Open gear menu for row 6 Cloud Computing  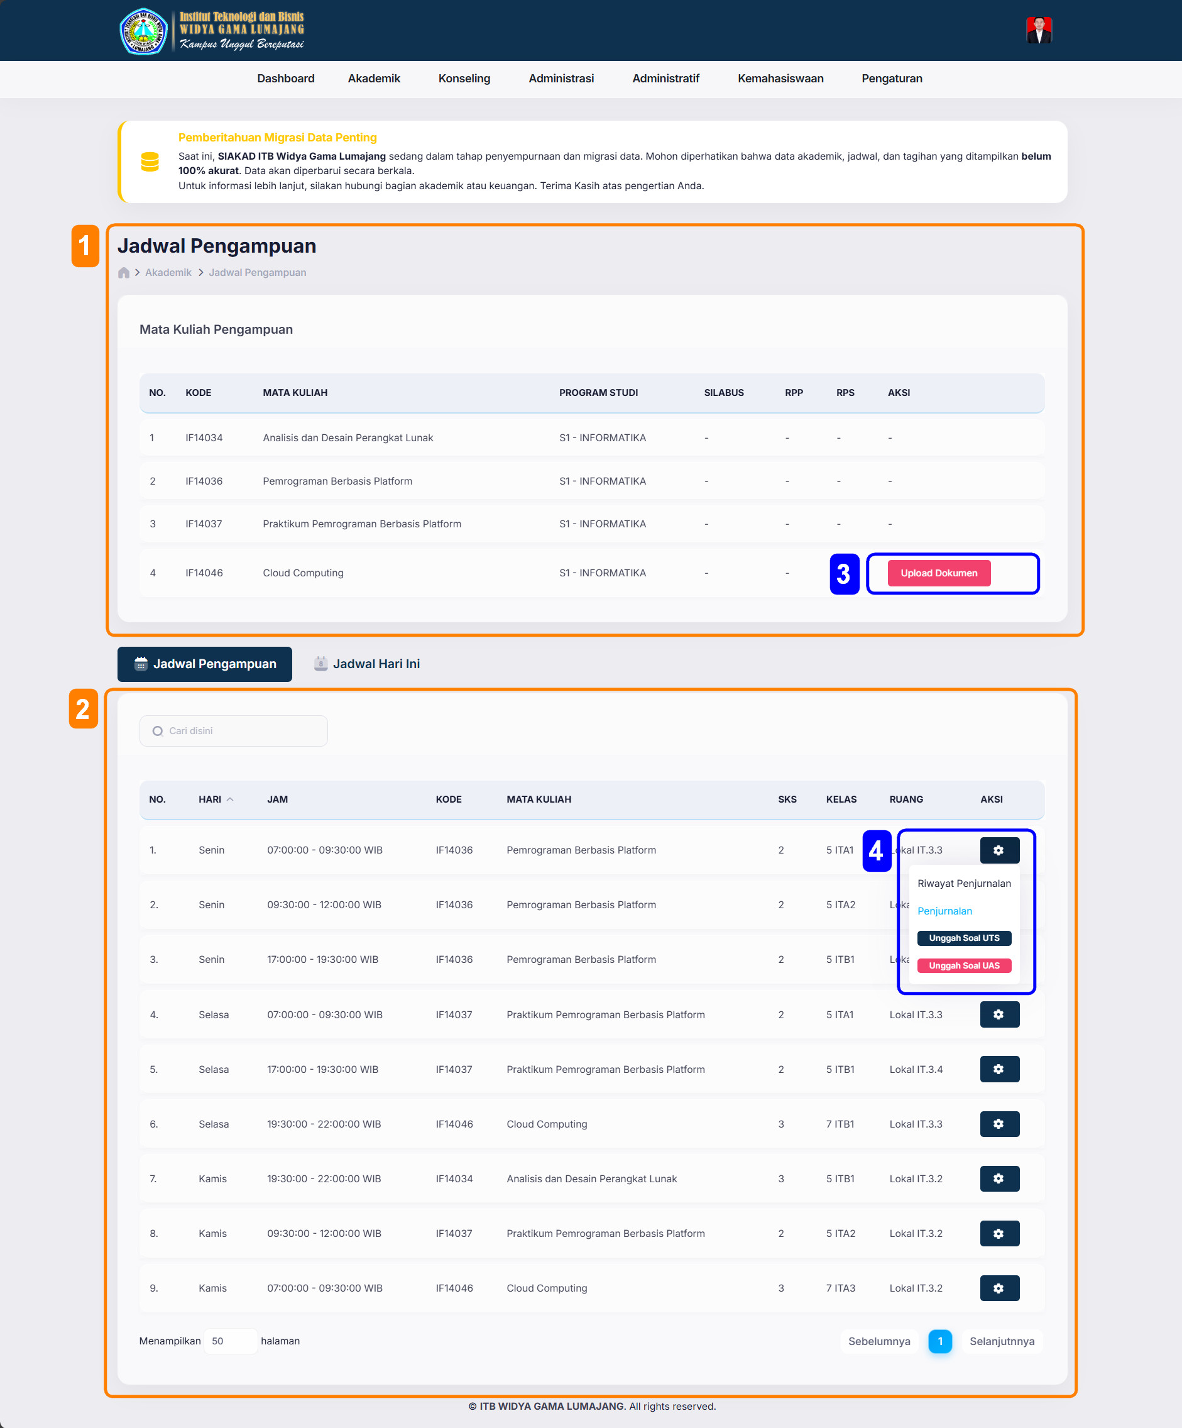coord(999,1123)
